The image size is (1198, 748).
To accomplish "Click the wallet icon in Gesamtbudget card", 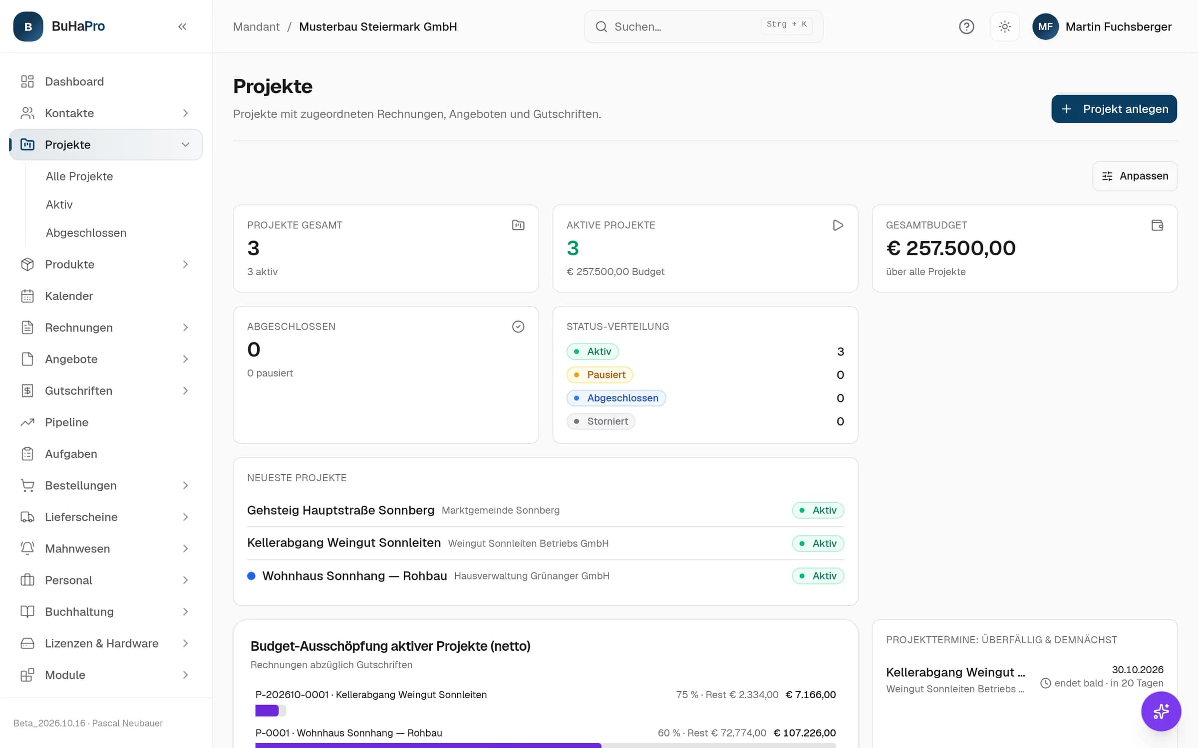I will [x=1157, y=225].
